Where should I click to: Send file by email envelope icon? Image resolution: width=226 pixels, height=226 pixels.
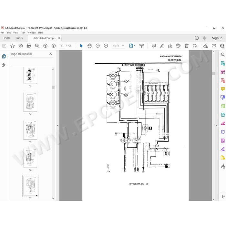coord(214,46)
